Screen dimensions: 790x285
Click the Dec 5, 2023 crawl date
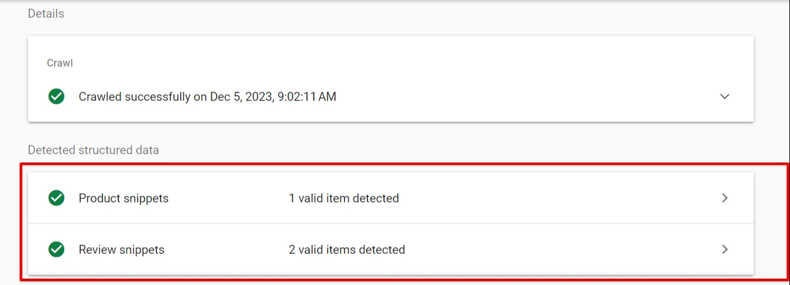239,96
